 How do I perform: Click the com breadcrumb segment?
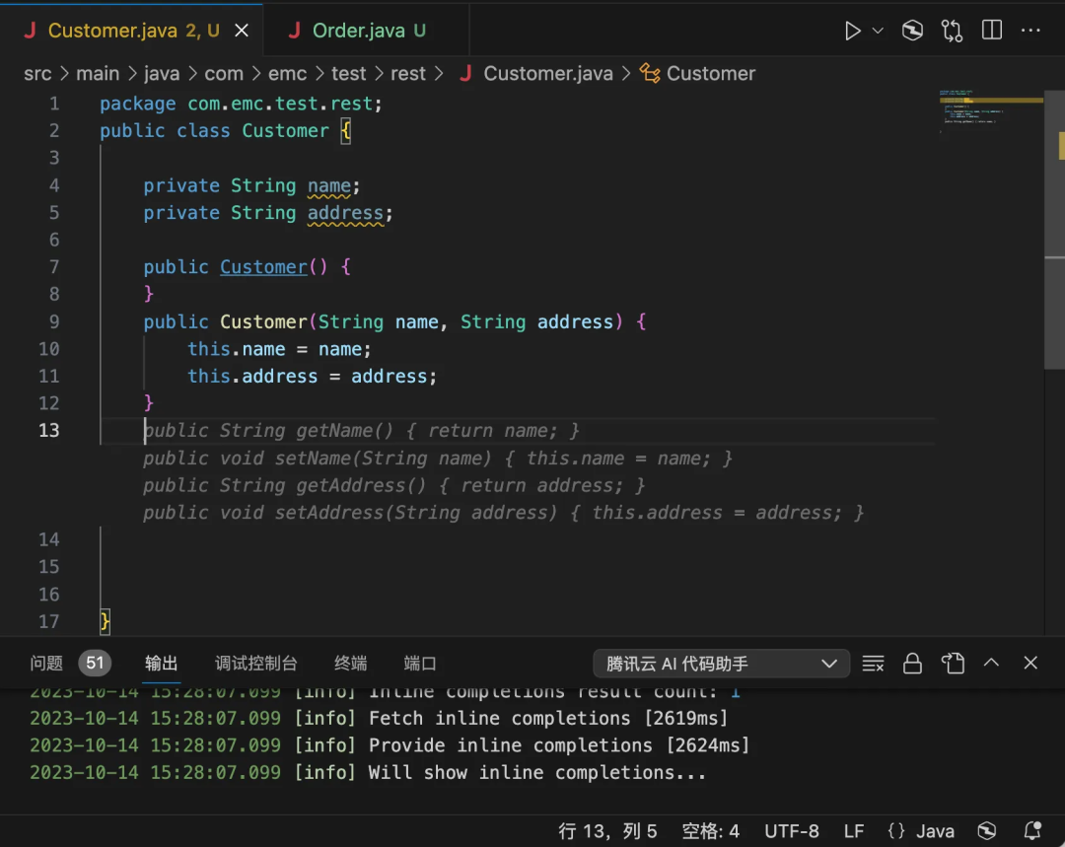click(224, 73)
